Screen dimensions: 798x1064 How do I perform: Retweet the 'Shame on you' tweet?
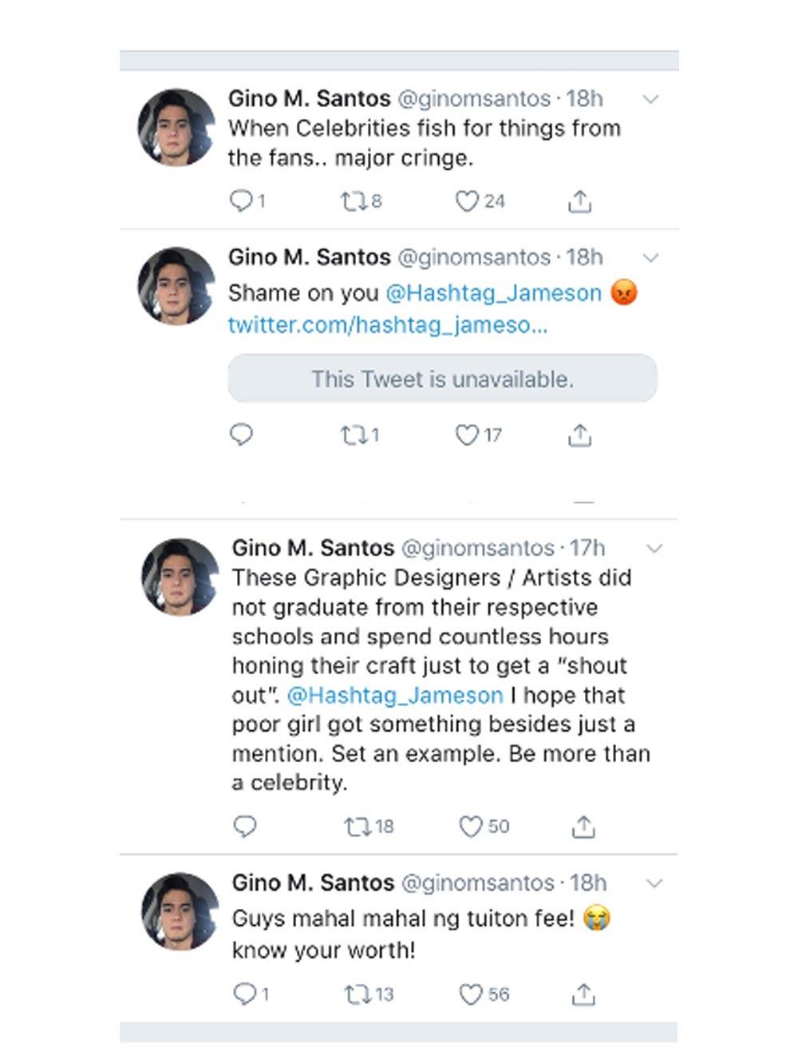click(x=352, y=435)
